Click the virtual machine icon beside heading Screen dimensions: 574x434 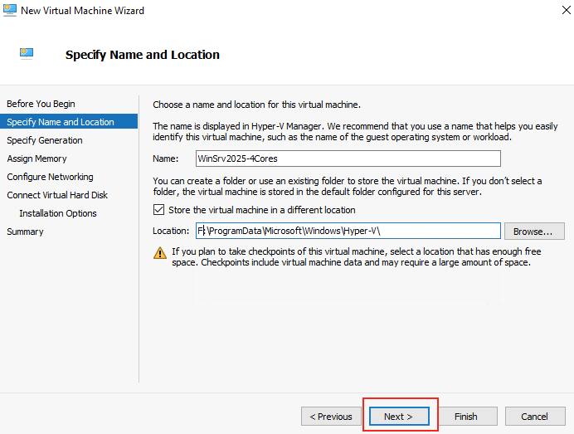(x=27, y=53)
